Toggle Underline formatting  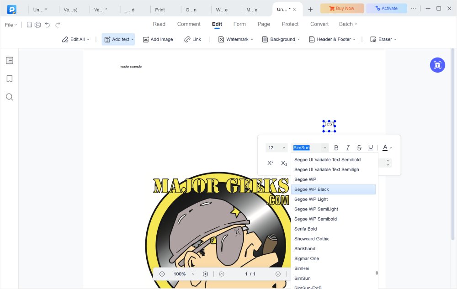[371, 148]
